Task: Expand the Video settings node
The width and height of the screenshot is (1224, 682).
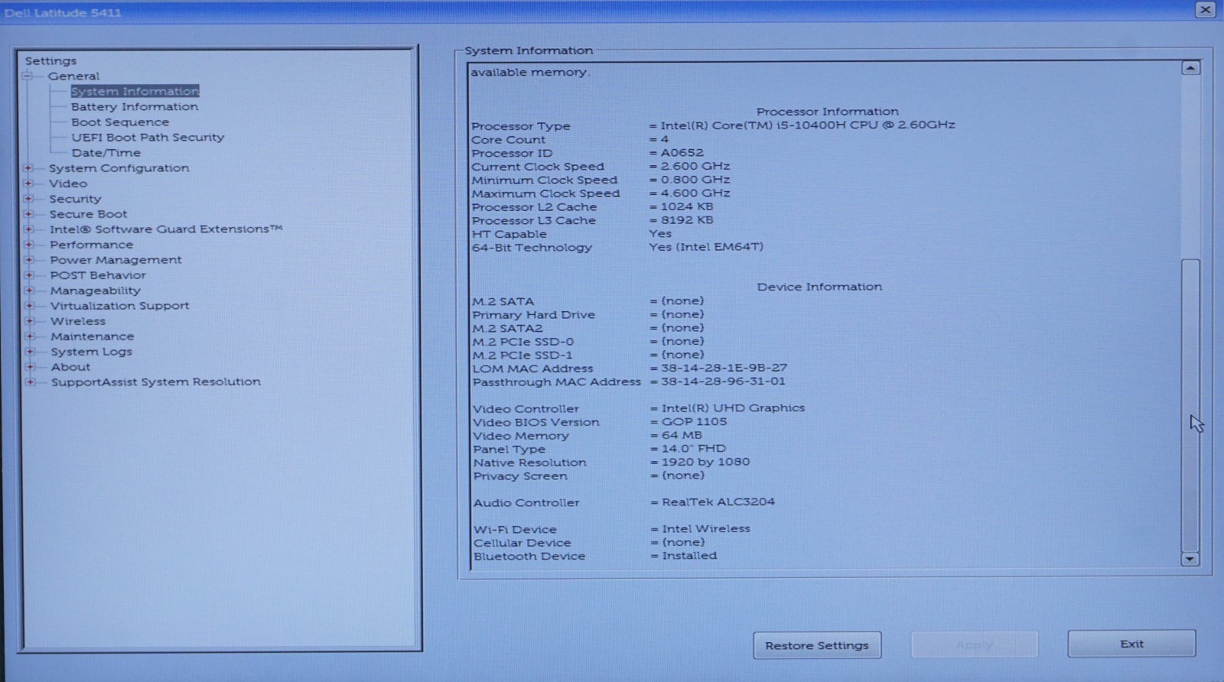Action: pyautogui.click(x=29, y=183)
